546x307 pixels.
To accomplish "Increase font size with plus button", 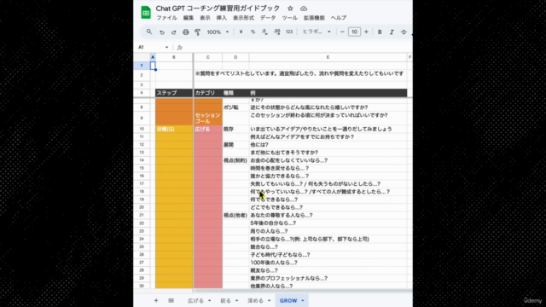I will (366, 32).
